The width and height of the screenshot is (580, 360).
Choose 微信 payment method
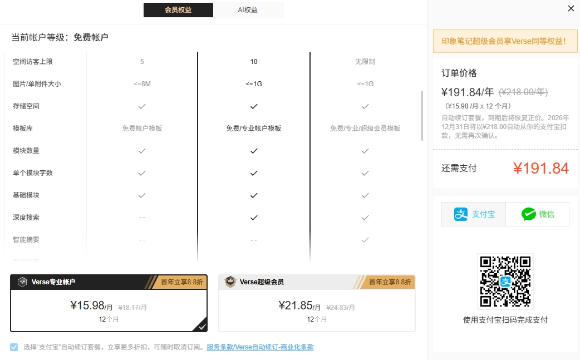[538, 214]
